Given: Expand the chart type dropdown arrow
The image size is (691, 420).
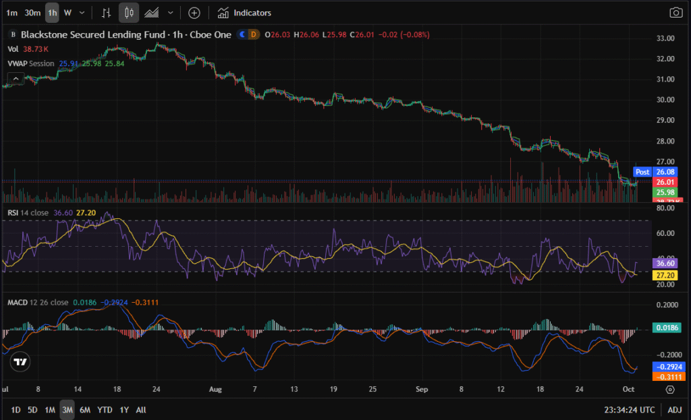Looking at the screenshot, I should 170,13.
